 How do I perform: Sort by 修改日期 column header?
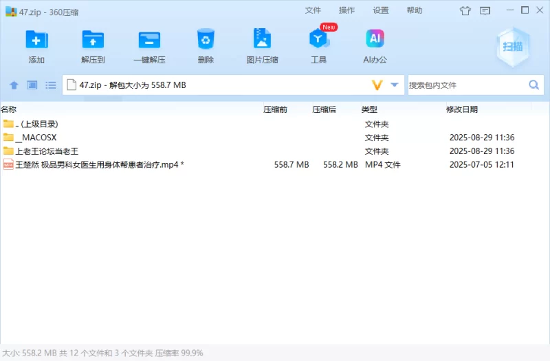(x=462, y=109)
